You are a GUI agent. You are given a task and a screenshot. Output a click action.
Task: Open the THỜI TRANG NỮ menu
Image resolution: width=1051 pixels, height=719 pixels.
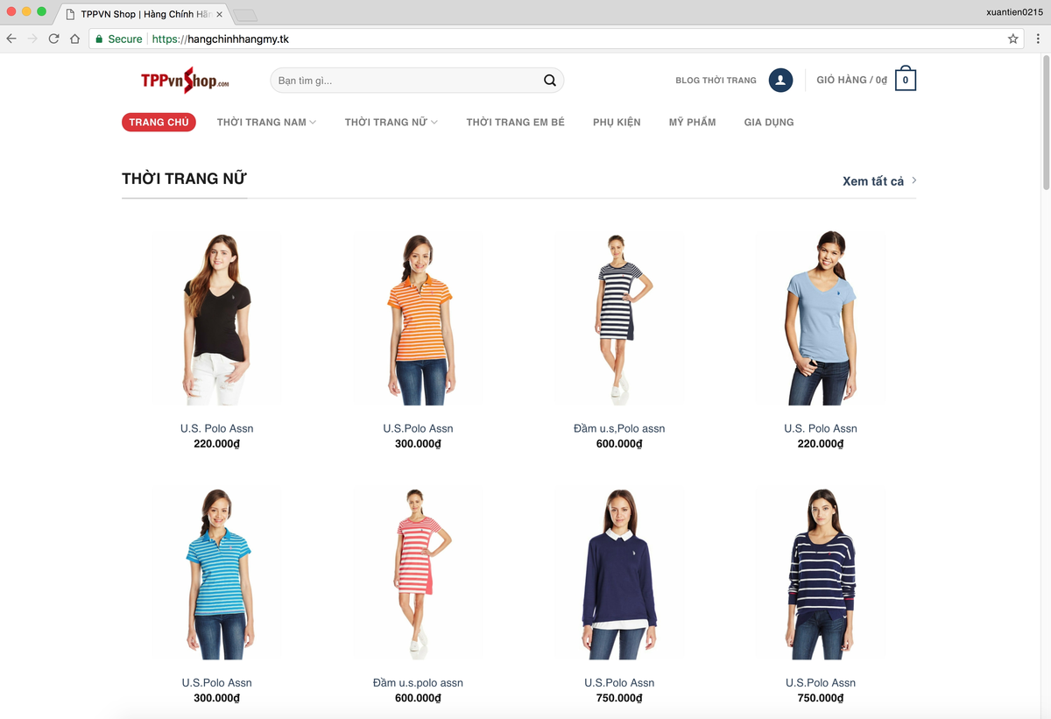tap(385, 122)
